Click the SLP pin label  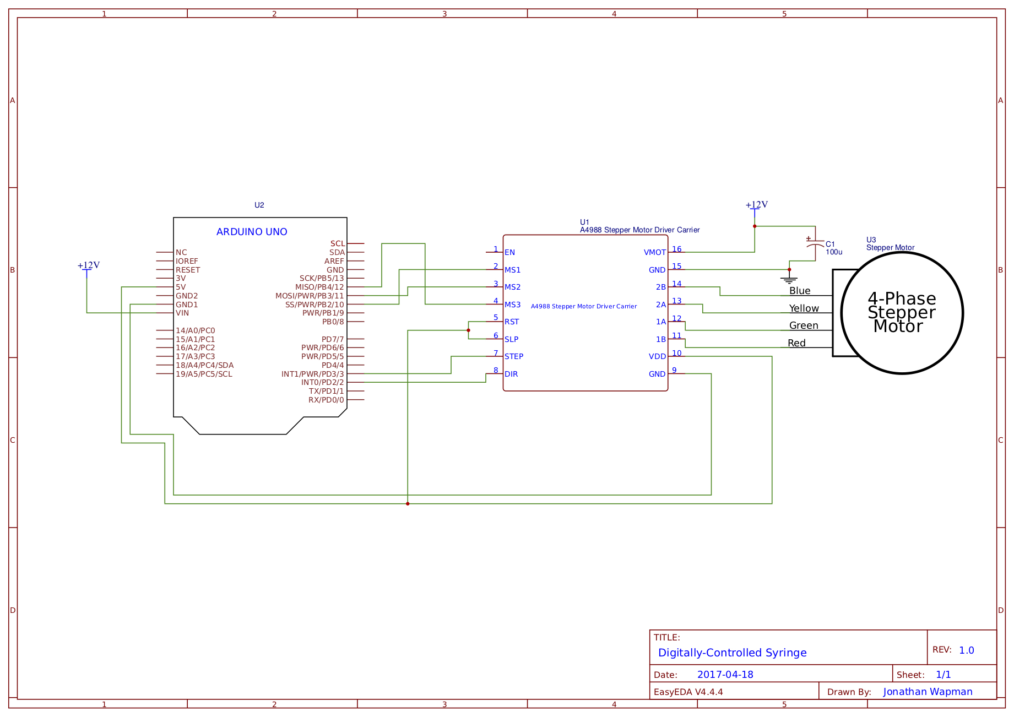coord(511,339)
